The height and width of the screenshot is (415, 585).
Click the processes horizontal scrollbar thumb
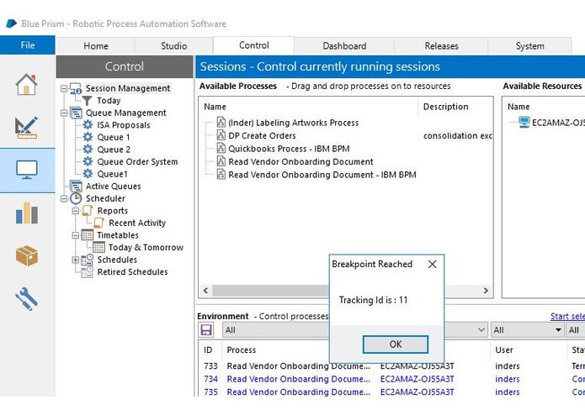[270, 291]
